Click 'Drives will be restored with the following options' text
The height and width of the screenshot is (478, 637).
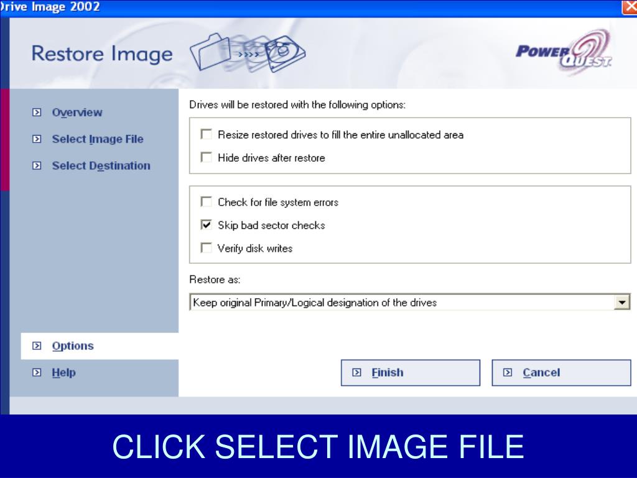click(297, 105)
